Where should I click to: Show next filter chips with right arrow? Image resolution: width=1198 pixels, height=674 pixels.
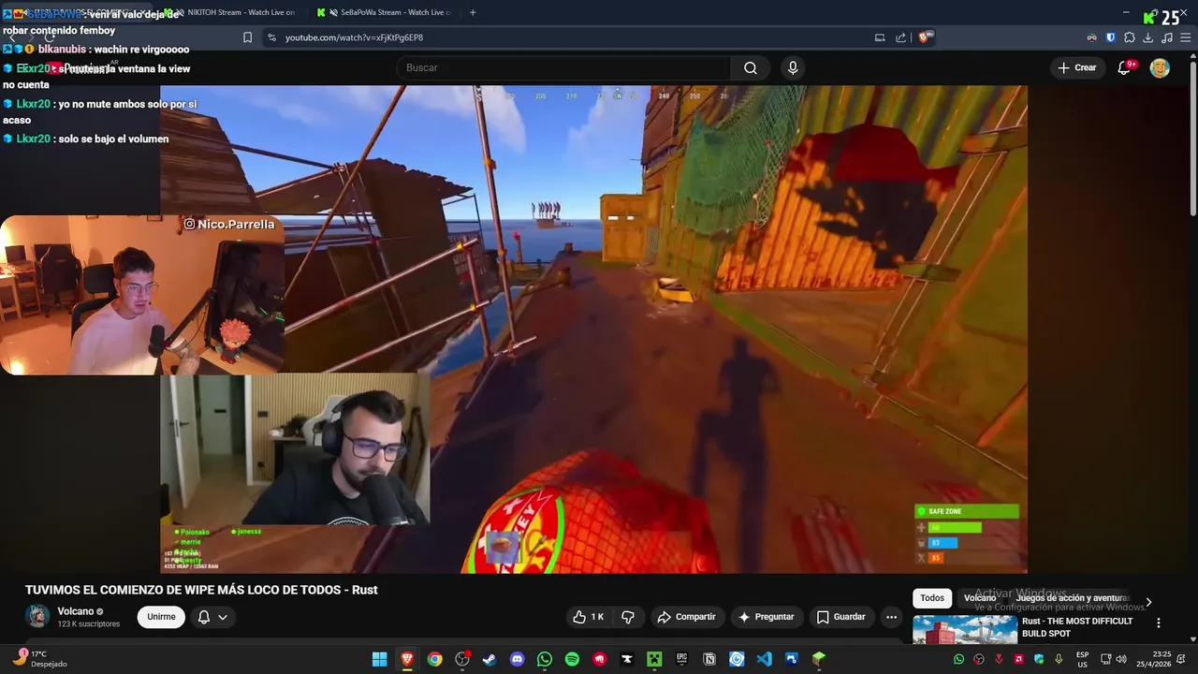click(x=1148, y=602)
